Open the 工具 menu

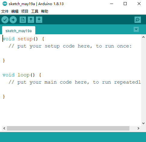click(x=35, y=11)
